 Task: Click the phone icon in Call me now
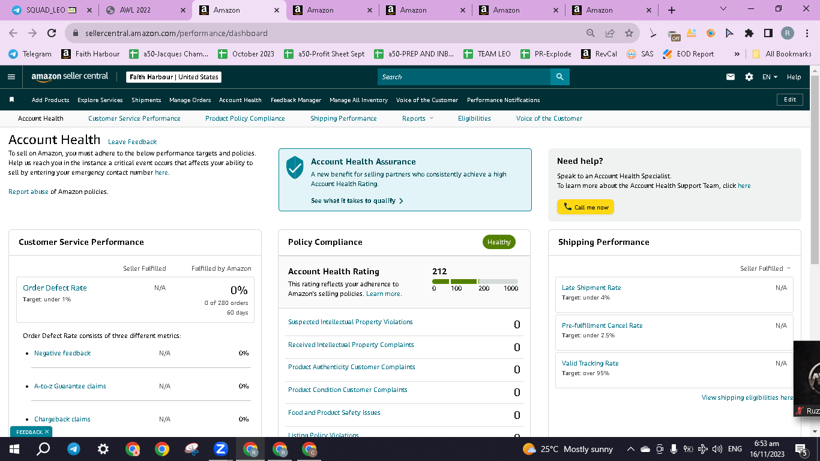click(x=567, y=207)
